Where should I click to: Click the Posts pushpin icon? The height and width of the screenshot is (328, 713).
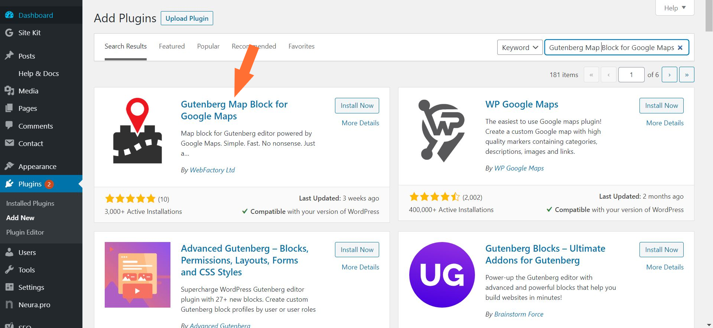[9, 56]
